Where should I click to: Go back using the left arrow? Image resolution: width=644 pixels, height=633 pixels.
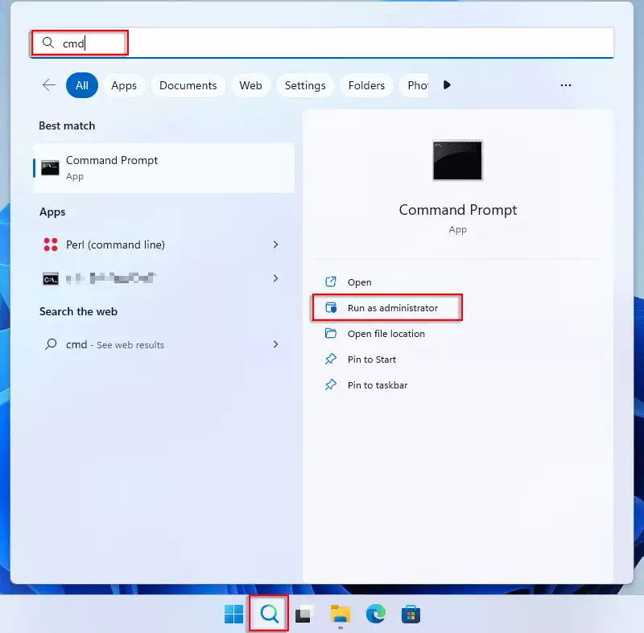[x=49, y=85]
